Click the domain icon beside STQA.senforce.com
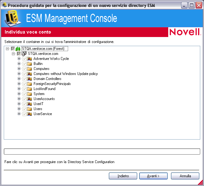 tap(24, 54)
